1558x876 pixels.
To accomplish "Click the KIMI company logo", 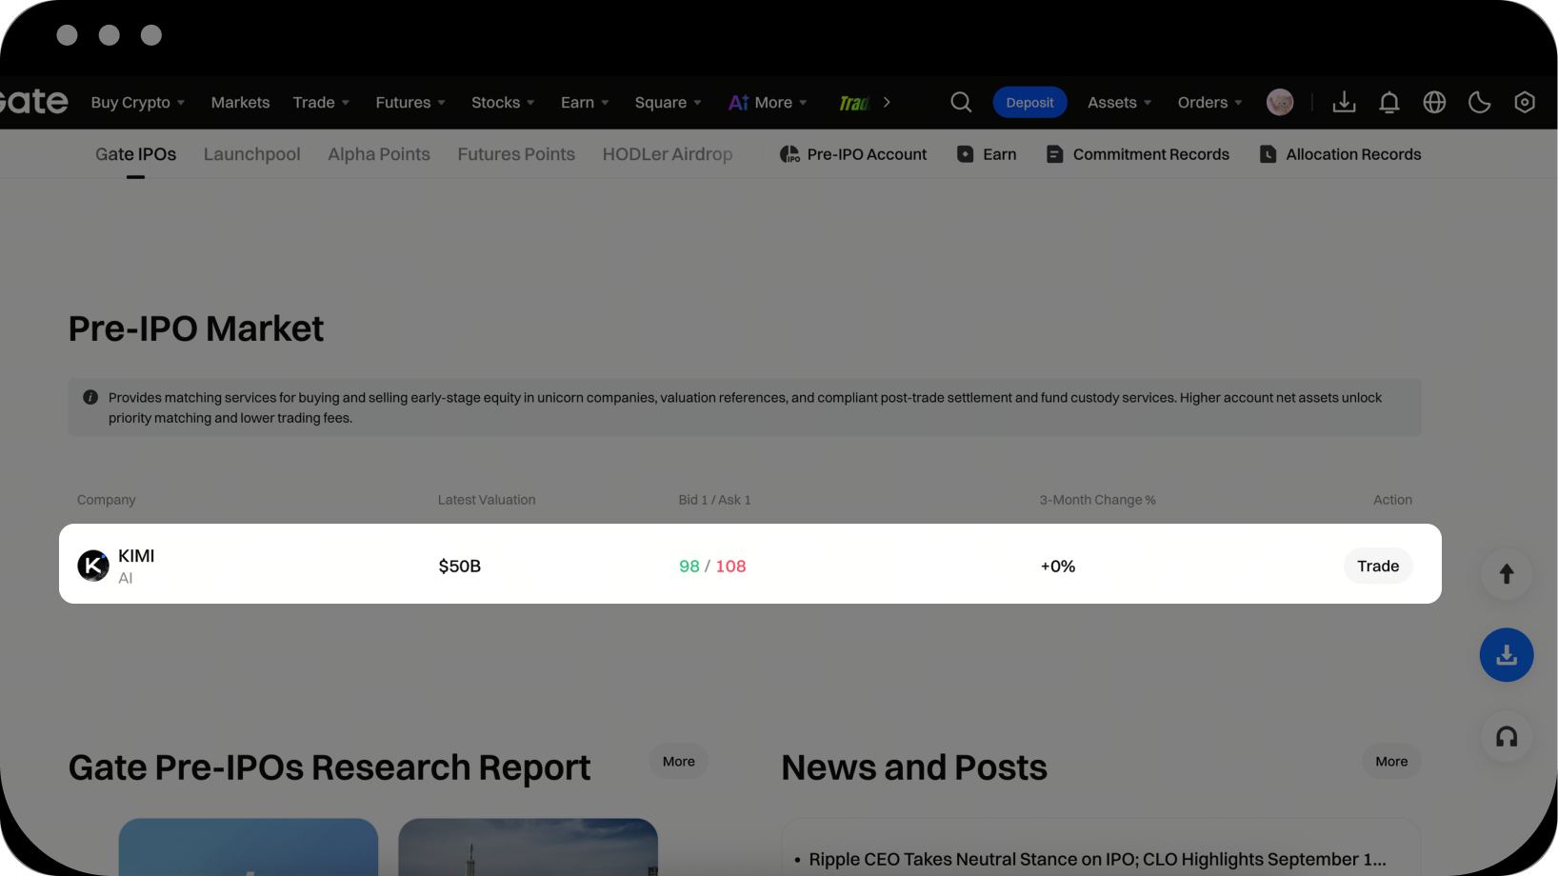I will (x=93, y=566).
